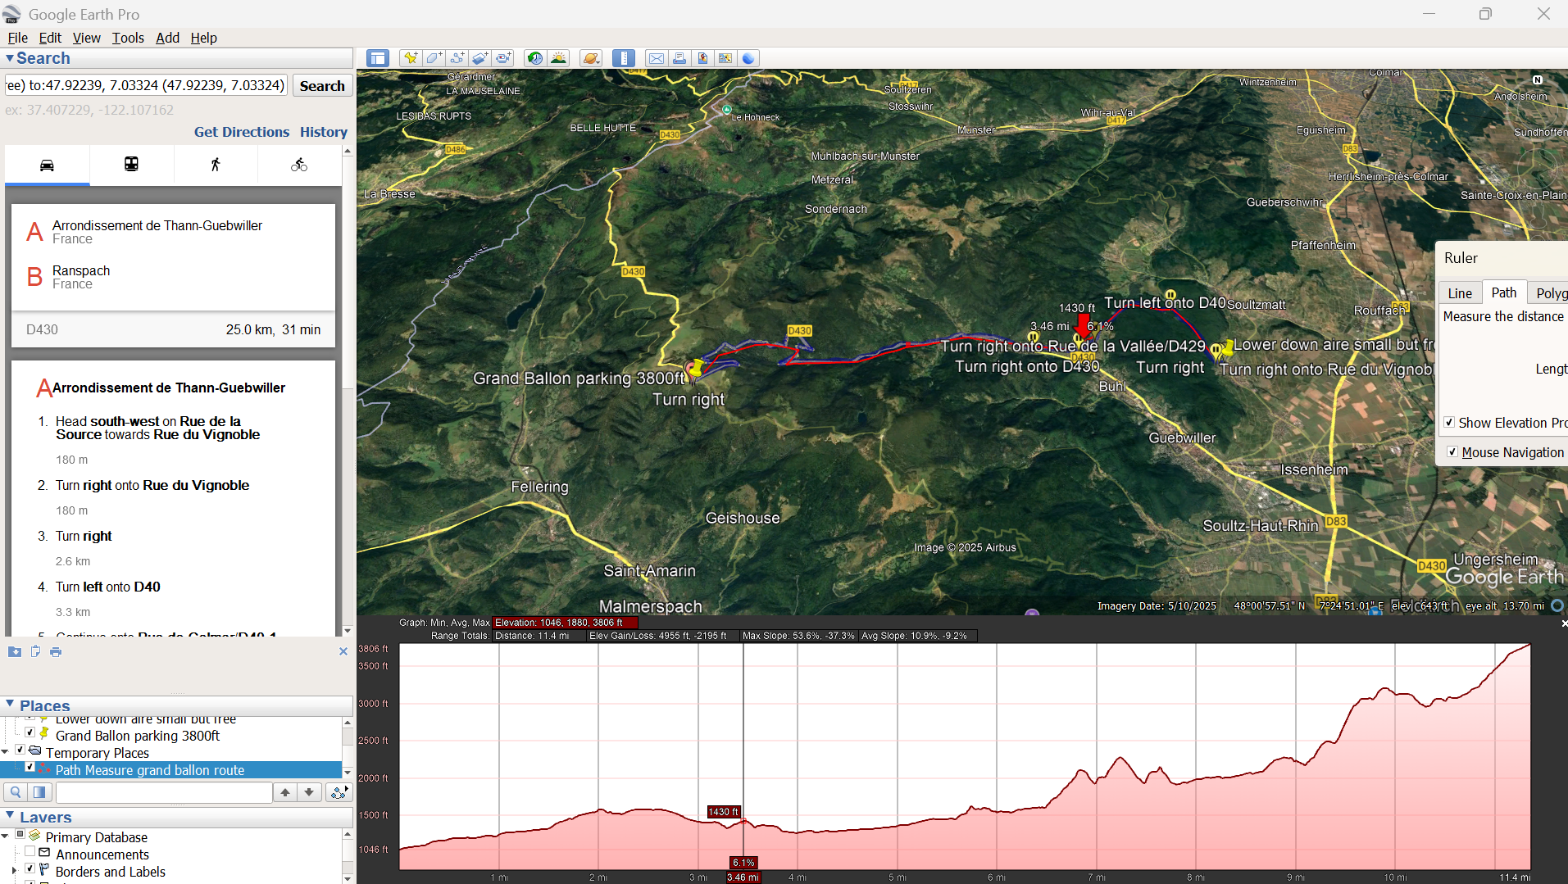Screen dimensions: 1568x884
Task: Toggle Primary Database layer checkbox
Action: tap(20, 834)
